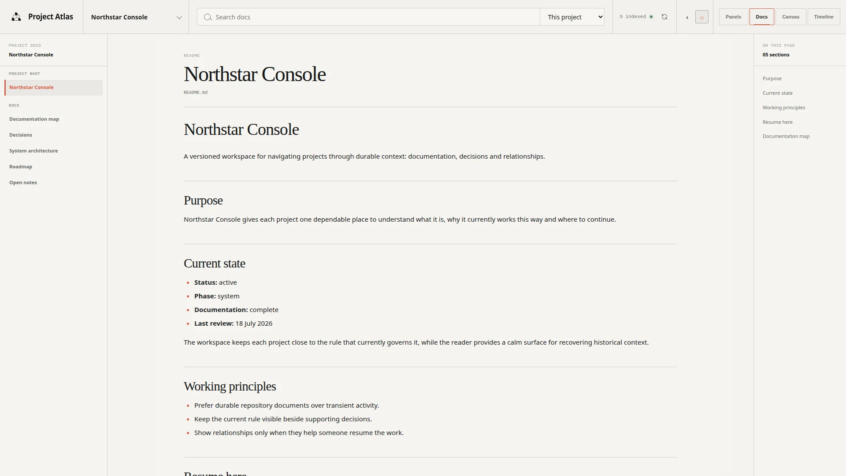Jump to Documentation map in page outline
Screen dimensions: 846x476
[786, 136]
